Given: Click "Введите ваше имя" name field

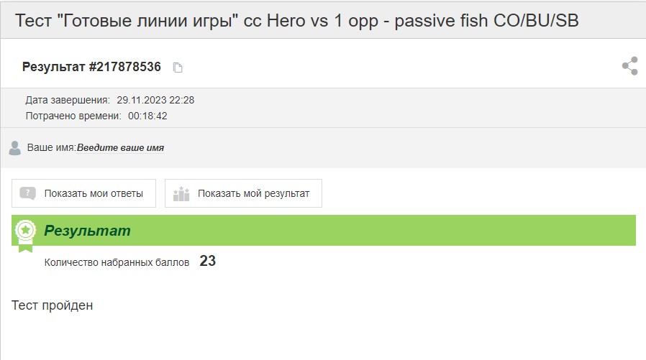Looking at the screenshot, I should tap(120, 148).
